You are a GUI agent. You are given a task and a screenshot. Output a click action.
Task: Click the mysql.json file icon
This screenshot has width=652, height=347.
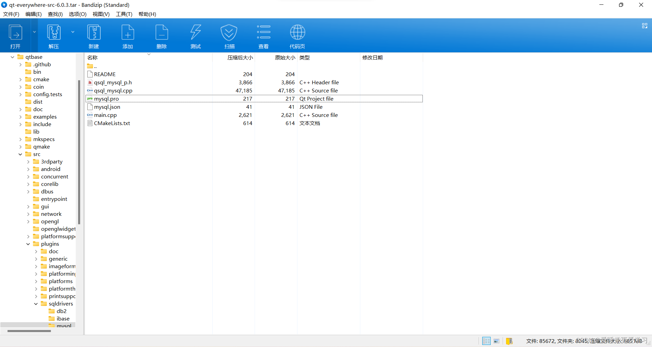(90, 107)
